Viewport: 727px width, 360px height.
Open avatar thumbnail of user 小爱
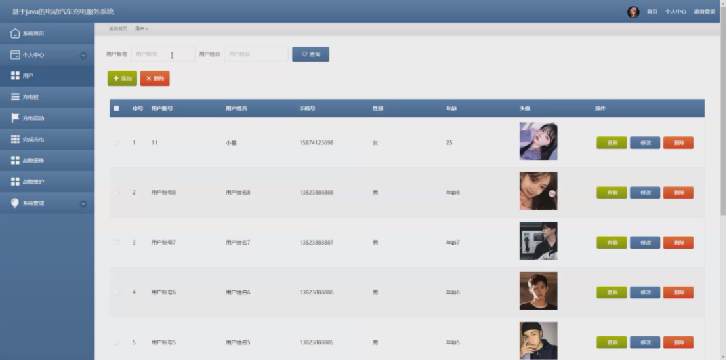pyautogui.click(x=538, y=142)
